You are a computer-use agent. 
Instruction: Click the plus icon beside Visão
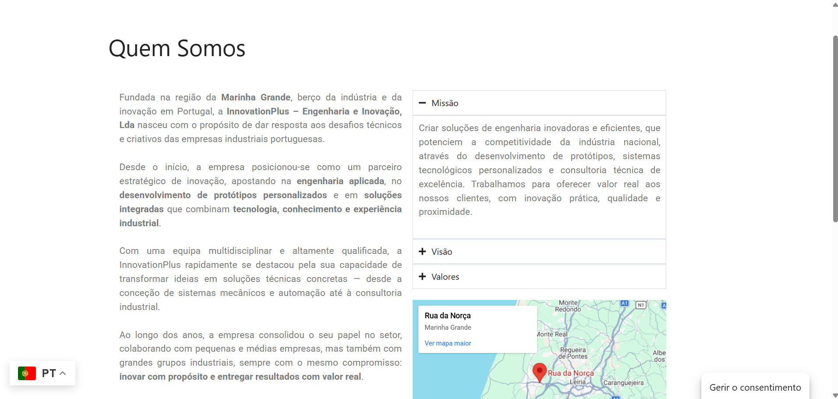422,252
